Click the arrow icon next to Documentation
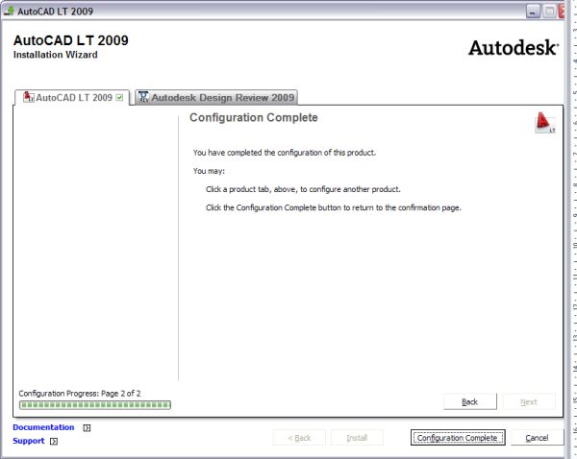This screenshot has width=577, height=459. click(87, 427)
